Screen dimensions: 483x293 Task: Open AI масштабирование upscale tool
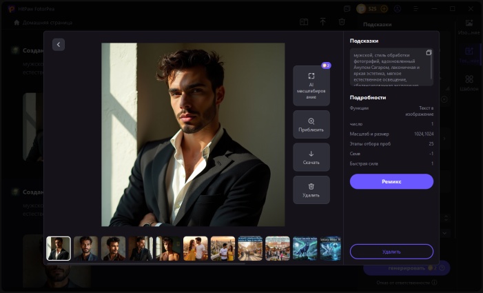click(x=311, y=85)
